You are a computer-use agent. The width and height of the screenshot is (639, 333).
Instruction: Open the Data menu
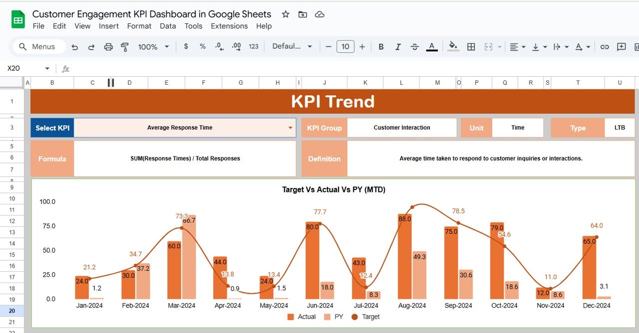[x=168, y=26]
